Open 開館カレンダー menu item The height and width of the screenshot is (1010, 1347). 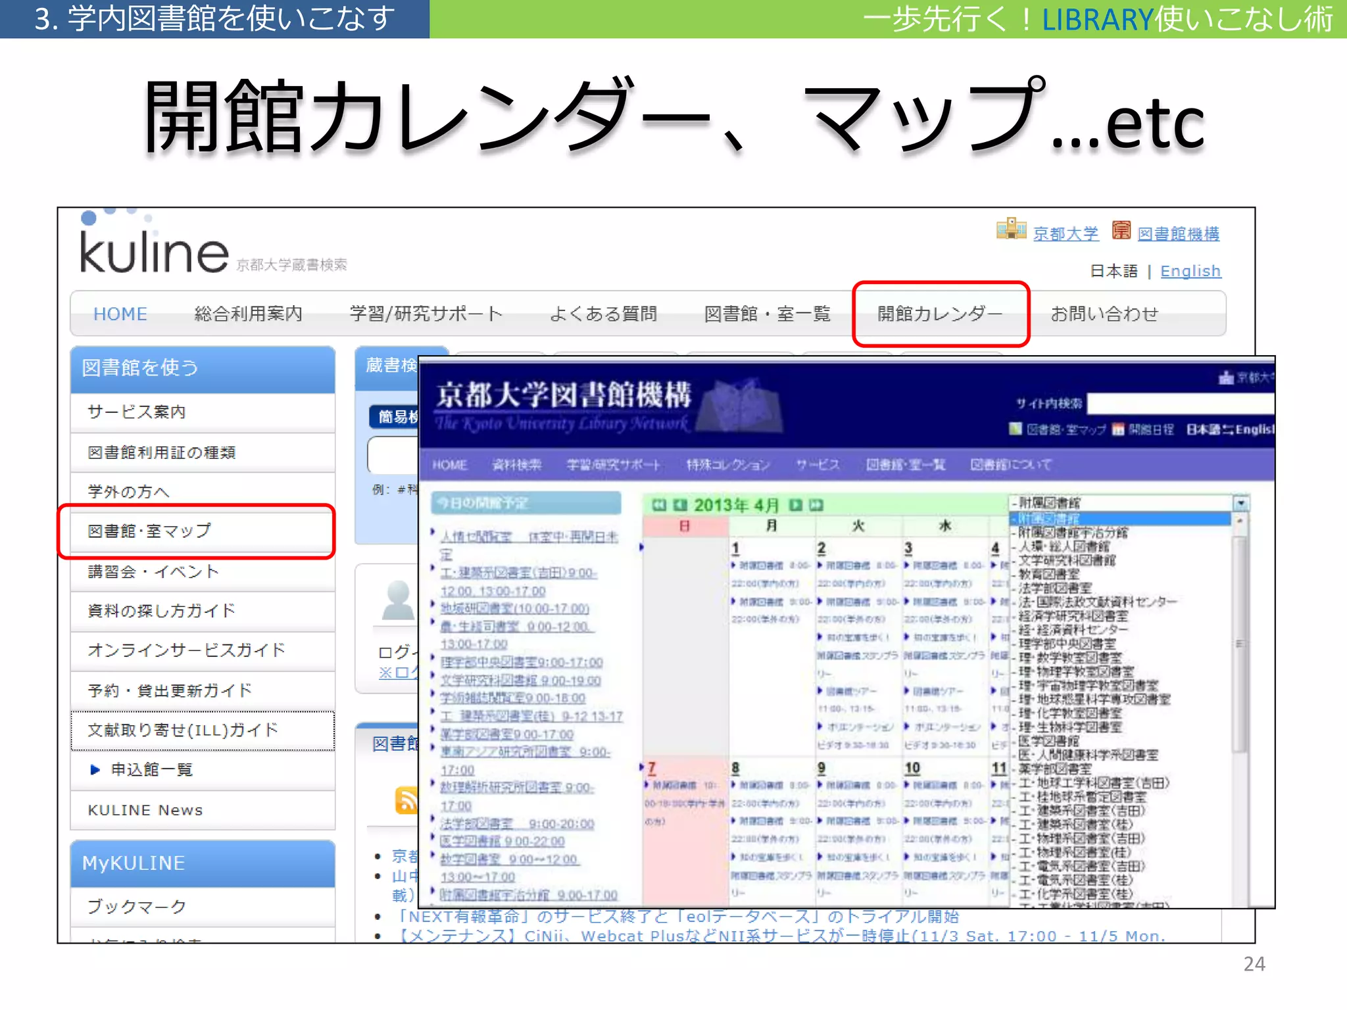point(941,314)
